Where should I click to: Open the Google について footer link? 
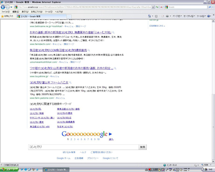(110, 158)
